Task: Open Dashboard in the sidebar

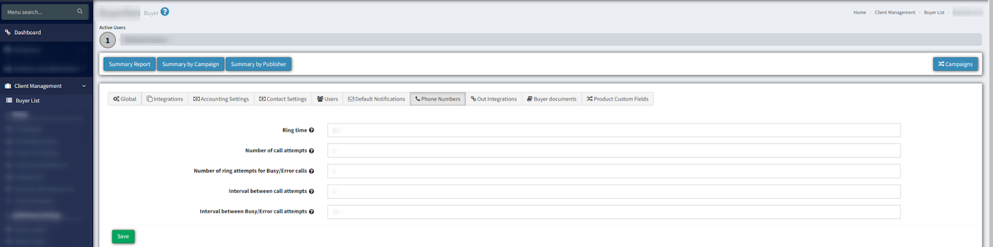Action: [46, 32]
